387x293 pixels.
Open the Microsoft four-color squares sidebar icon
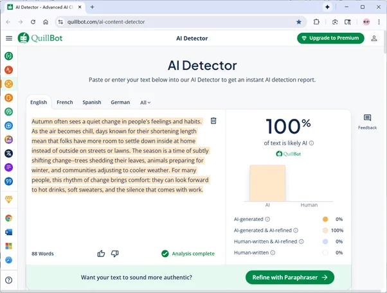point(8,246)
